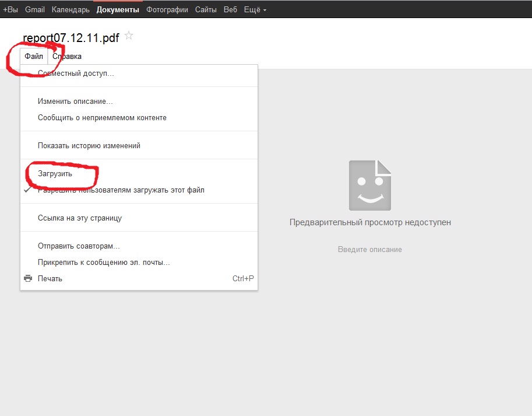Viewport: 532px width, 416px height.
Task: Click the printer icon beside Печать
Action: pos(28,278)
